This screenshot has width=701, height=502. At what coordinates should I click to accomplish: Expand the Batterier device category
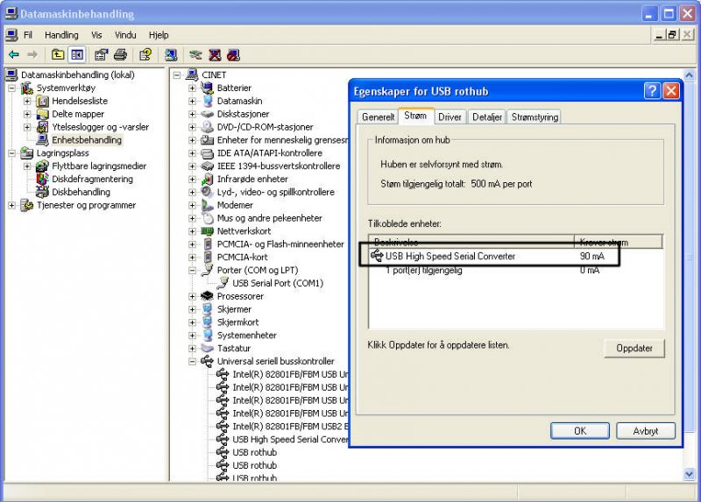pos(192,88)
